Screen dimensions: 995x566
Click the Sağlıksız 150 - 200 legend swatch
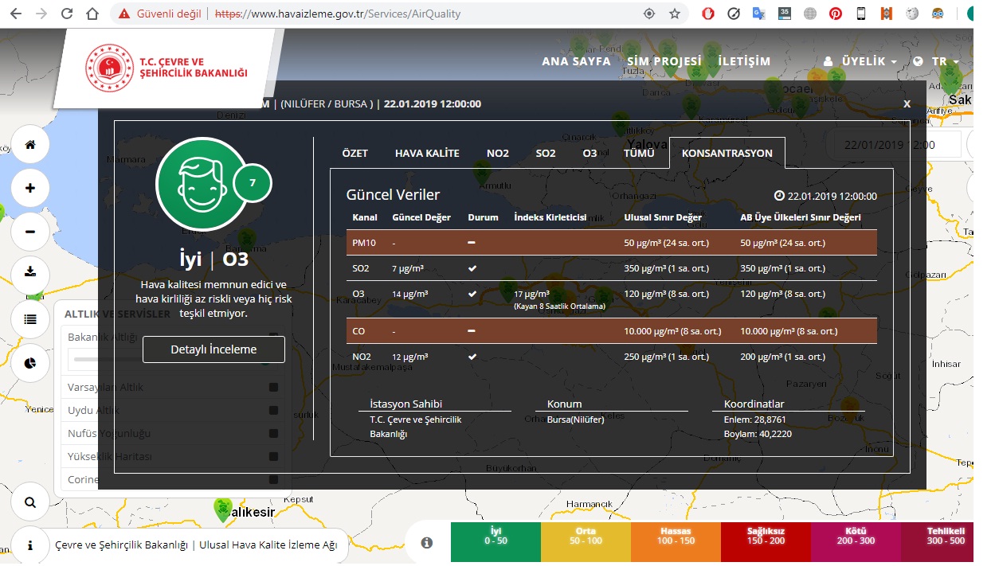click(766, 543)
